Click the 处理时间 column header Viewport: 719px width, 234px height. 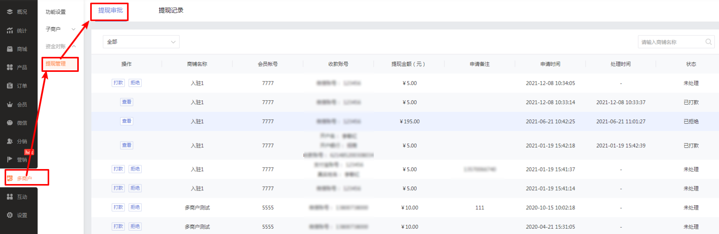click(x=621, y=64)
